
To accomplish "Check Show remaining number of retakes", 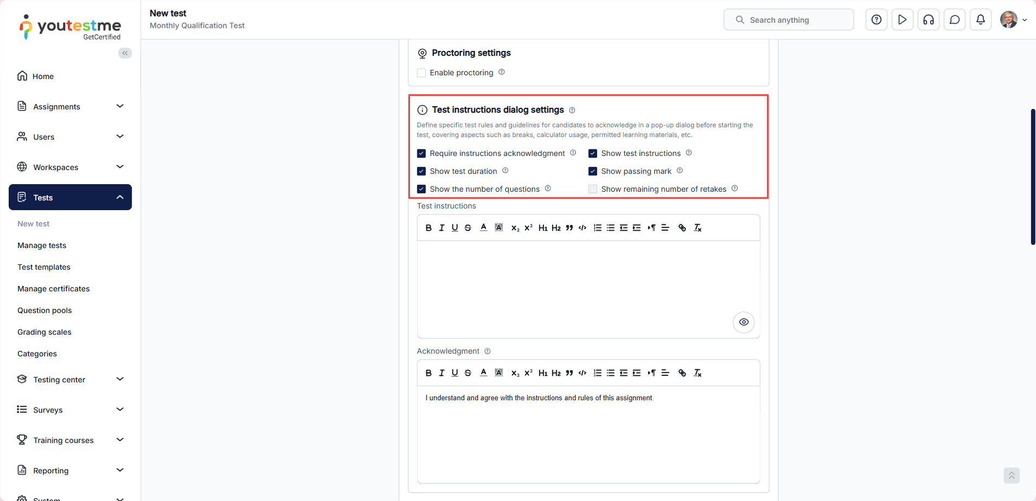I will coord(593,189).
